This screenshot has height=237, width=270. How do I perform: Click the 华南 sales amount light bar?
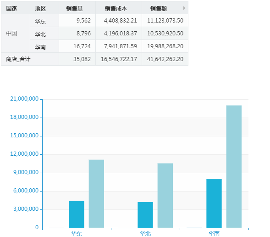point(234,167)
